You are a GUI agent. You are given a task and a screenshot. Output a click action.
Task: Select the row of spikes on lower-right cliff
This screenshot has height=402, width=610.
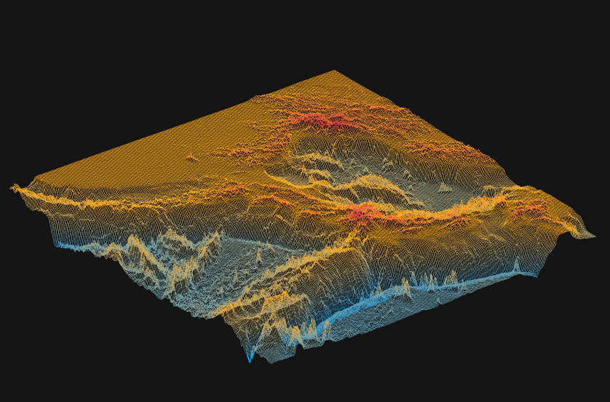click(429, 280)
